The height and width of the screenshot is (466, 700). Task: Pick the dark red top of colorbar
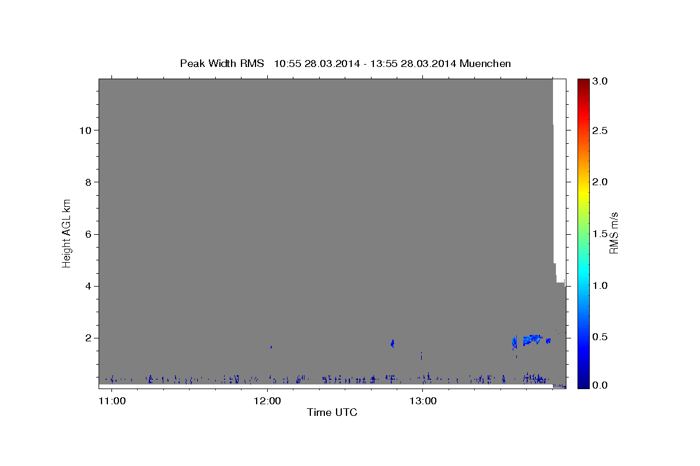coord(583,83)
